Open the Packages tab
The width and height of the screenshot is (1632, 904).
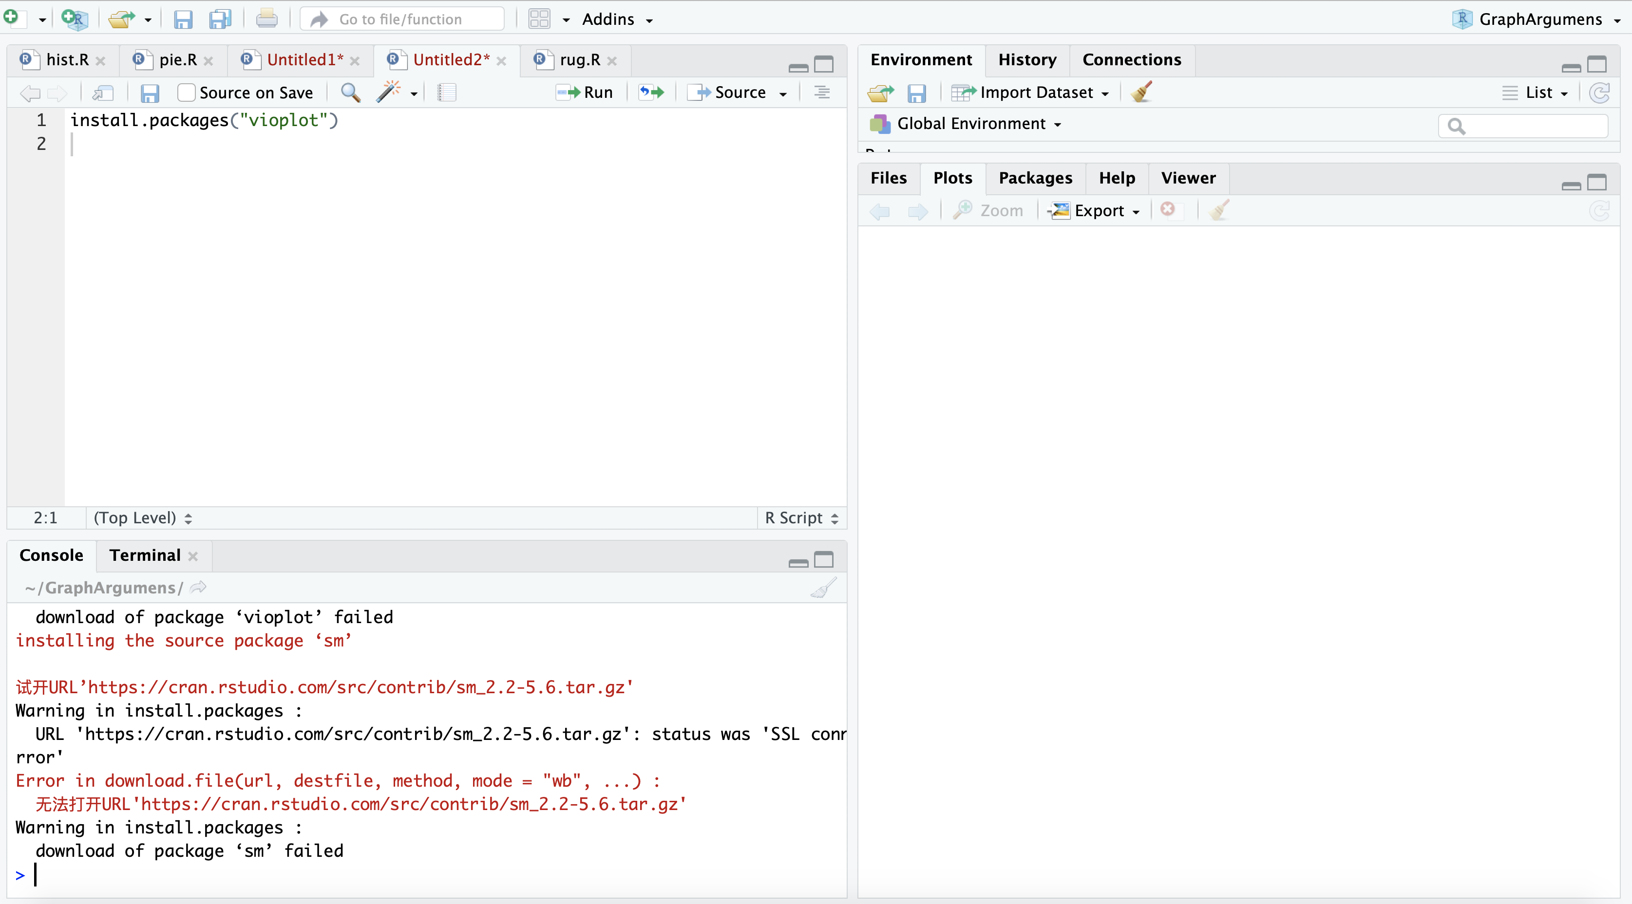pos(1035,178)
